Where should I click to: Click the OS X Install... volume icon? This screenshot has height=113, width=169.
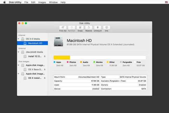(25, 78)
